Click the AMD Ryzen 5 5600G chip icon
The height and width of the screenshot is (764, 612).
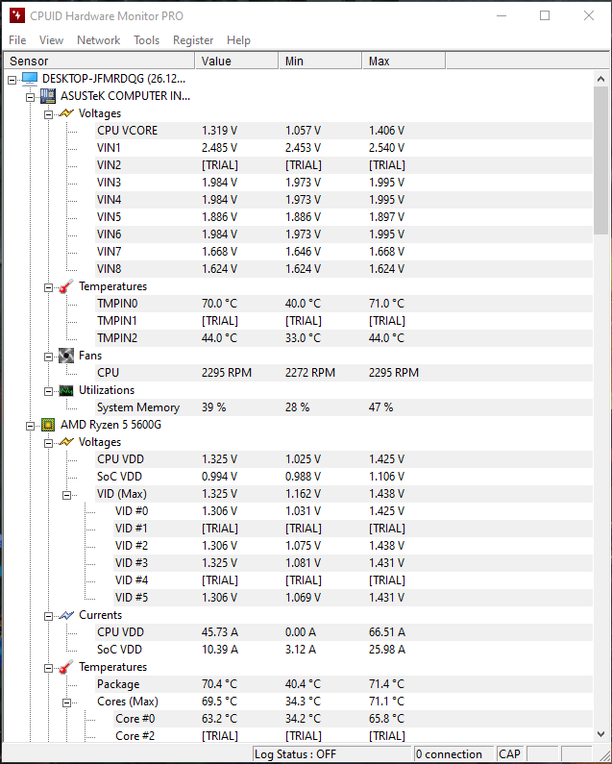48,425
